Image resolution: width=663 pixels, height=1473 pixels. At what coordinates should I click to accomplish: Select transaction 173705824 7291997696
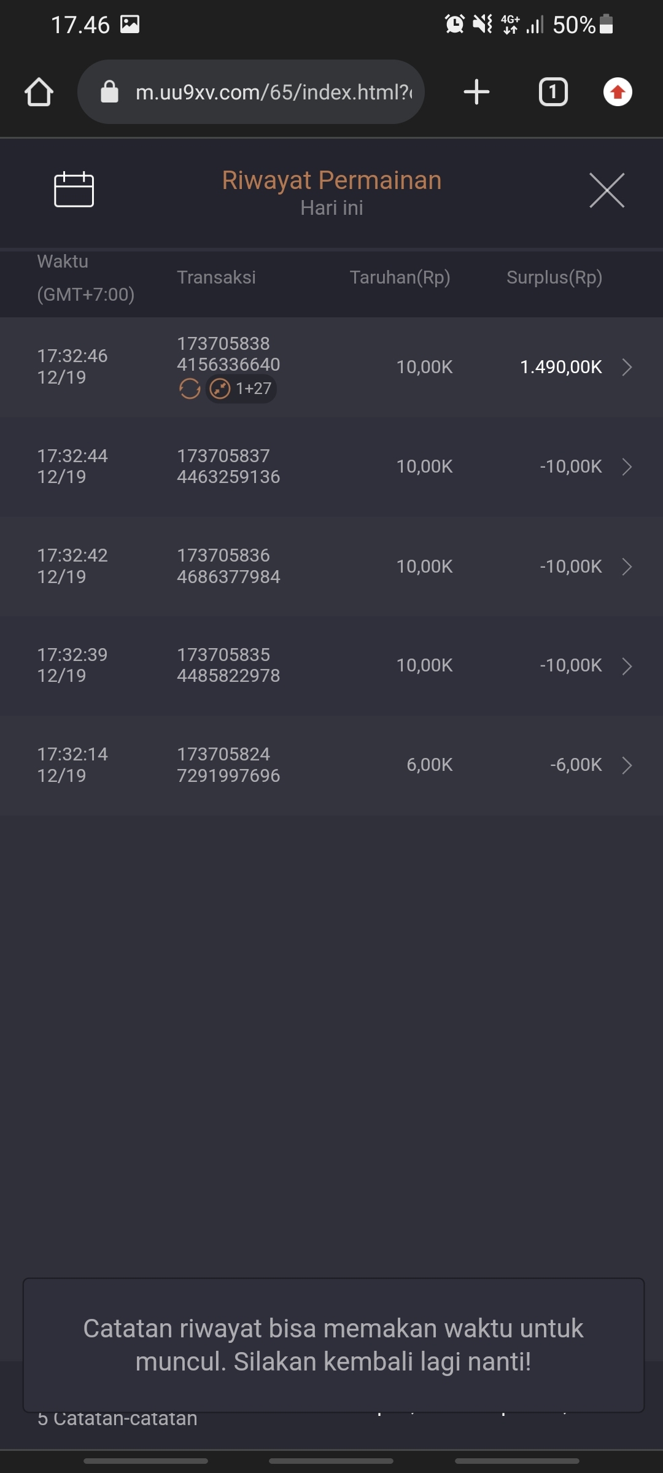tap(228, 765)
